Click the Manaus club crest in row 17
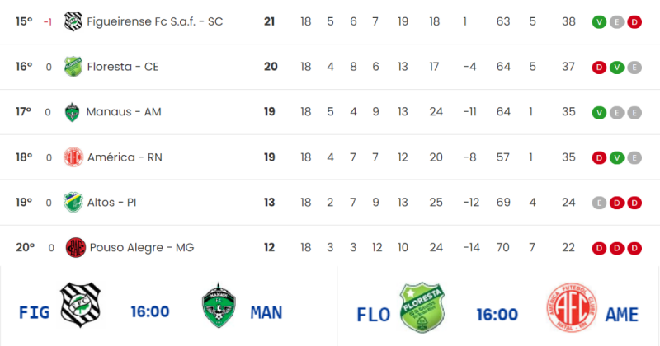660x346 pixels. pos(75,112)
